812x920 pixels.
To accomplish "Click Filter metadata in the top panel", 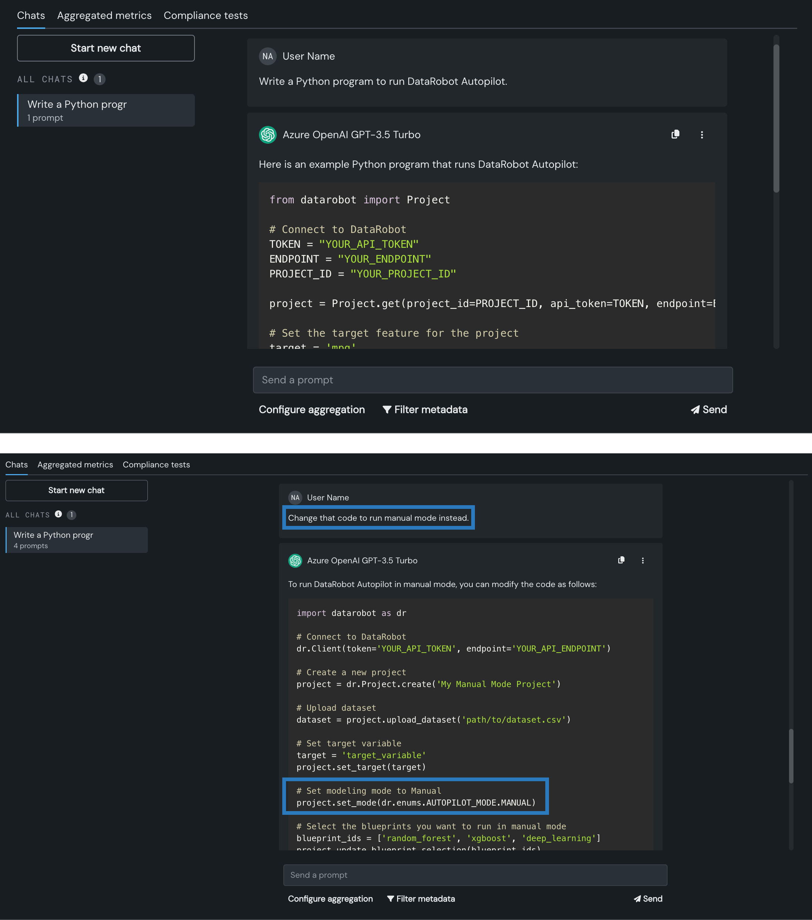I will (x=425, y=410).
